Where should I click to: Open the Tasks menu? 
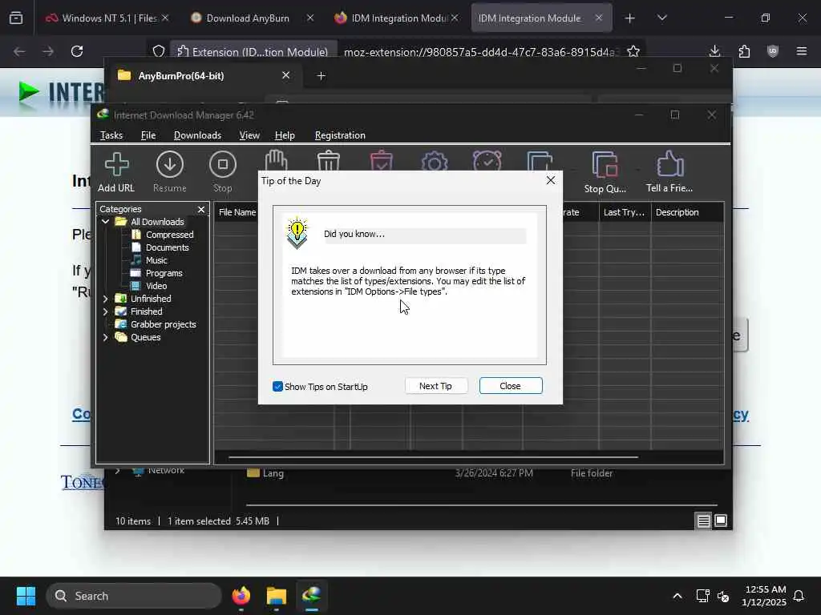pos(111,135)
